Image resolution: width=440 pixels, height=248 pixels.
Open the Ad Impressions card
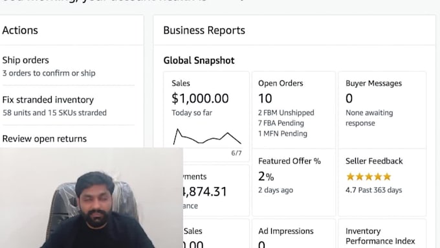click(x=294, y=234)
